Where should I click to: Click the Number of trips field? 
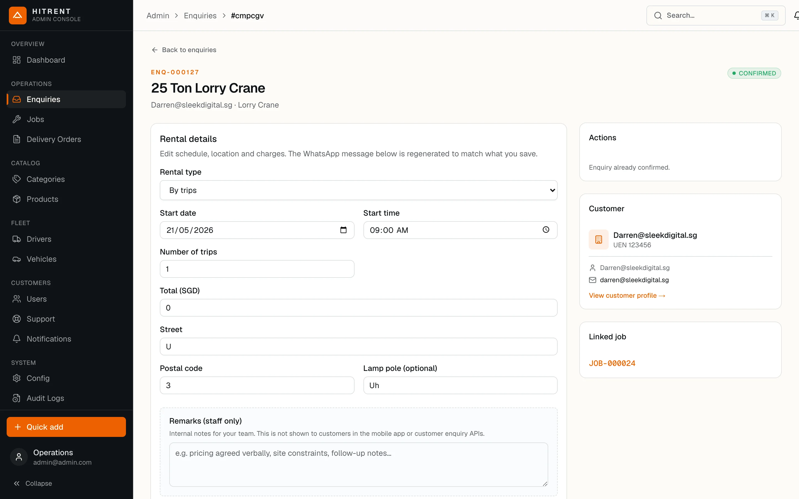[x=257, y=269]
